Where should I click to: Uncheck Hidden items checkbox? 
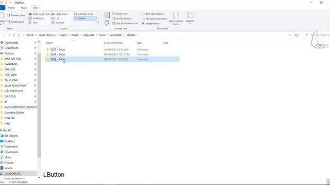tap(143, 23)
